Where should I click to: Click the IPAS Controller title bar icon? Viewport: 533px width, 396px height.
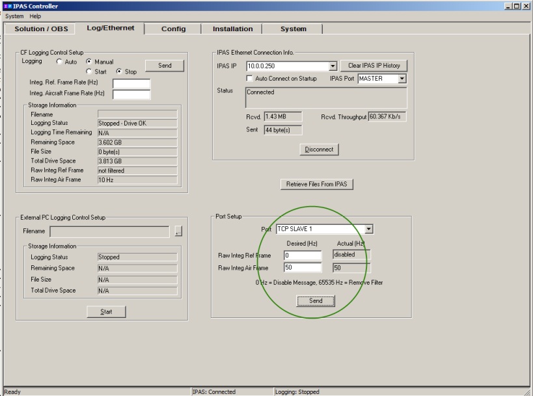7,6
